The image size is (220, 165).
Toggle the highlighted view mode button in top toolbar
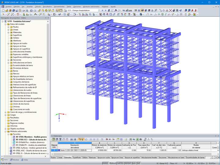(x=142, y=10)
